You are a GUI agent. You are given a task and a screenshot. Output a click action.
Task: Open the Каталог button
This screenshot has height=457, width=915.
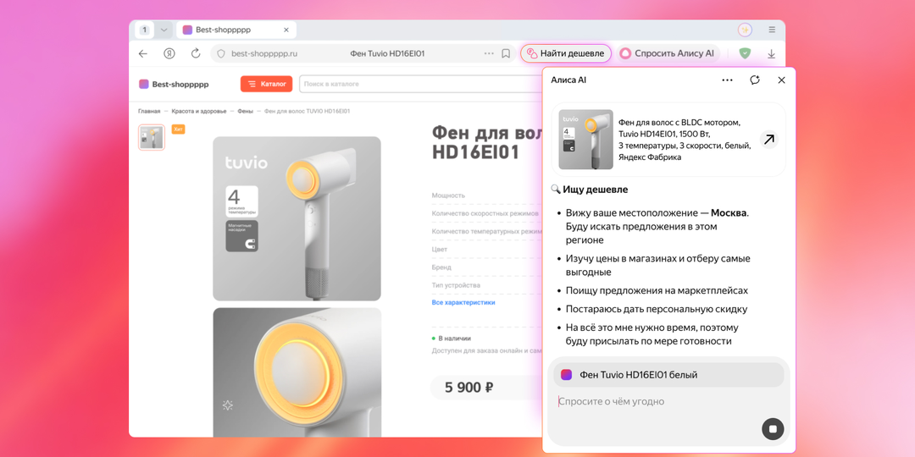point(266,84)
